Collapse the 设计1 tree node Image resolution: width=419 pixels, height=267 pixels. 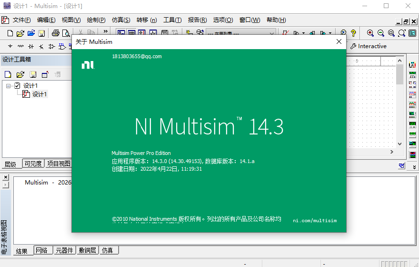pyautogui.click(x=8, y=86)
